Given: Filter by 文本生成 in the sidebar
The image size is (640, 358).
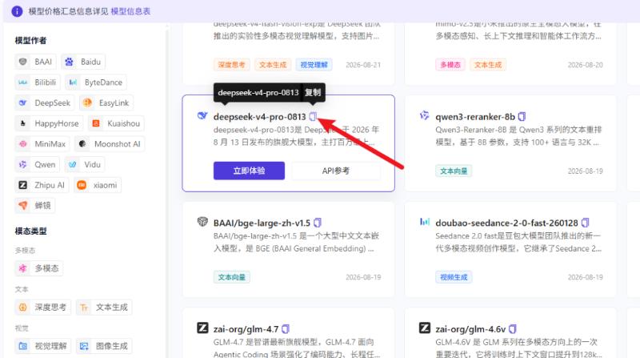Looking at the screenshot, I should coord(104,307).
